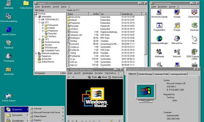Expand the 3,5-Diskette (A:) tree node

39,20
